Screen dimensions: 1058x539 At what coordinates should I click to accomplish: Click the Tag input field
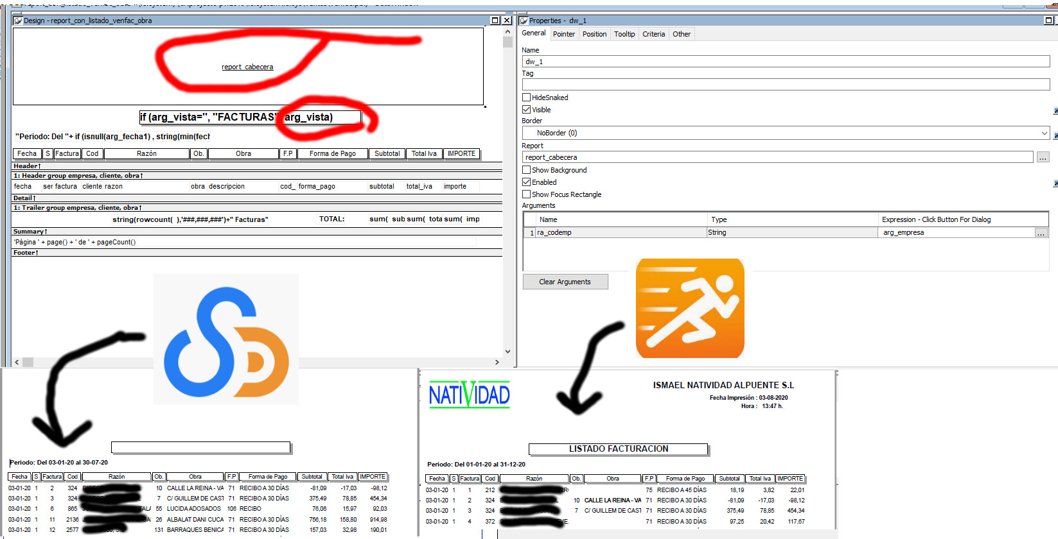tap(785, 85)
